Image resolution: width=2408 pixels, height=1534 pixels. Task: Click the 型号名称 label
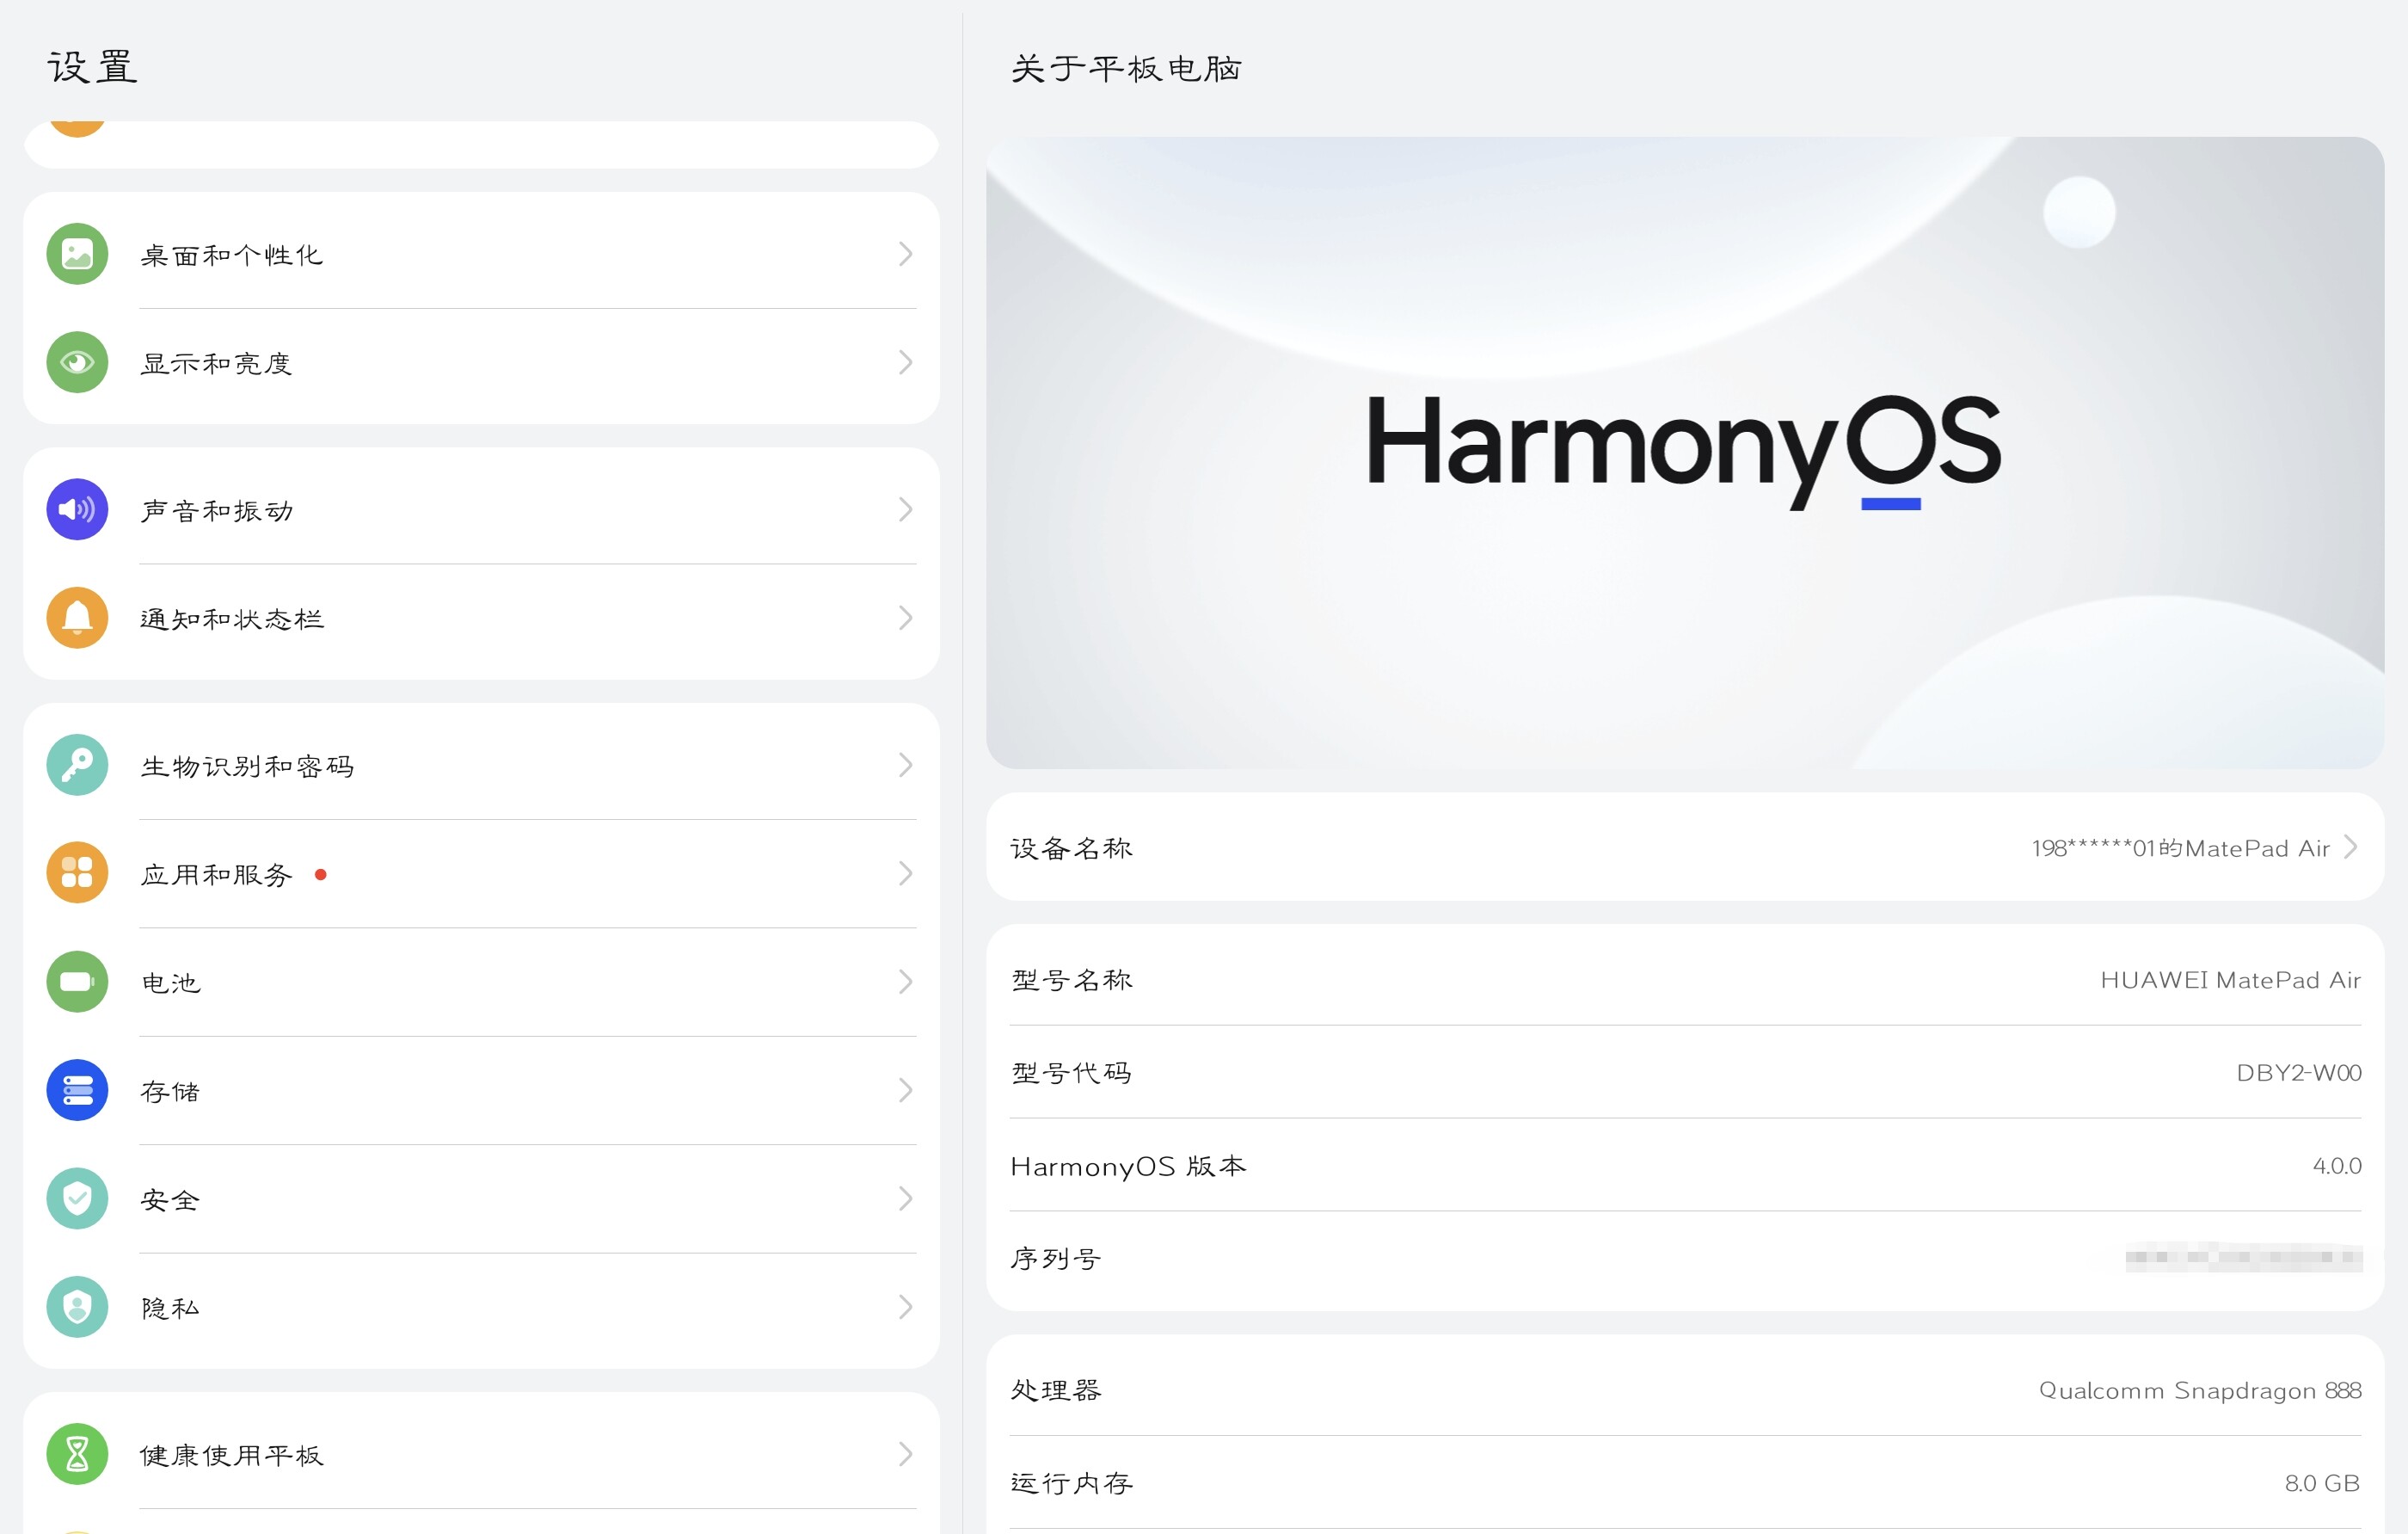(1072, 980)
